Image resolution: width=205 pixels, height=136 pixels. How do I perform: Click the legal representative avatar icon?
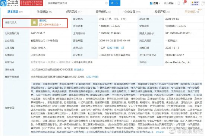[34, 22]
